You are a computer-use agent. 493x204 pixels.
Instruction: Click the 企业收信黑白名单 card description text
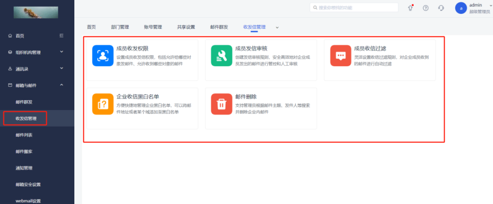(x=154, y=108)
